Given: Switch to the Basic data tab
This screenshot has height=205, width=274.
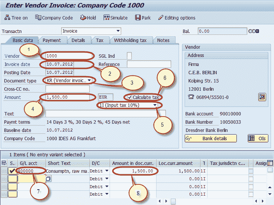Looking at the screenshot, I should coord(23,40).
